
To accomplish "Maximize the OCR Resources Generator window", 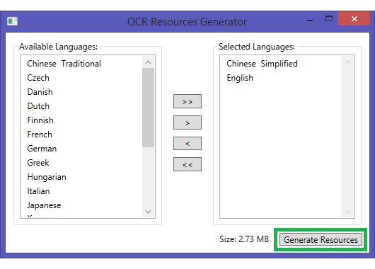I will click(329, 18).
